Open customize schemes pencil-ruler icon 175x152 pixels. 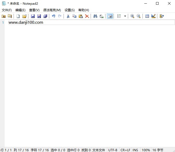click(x=153, y=16)
